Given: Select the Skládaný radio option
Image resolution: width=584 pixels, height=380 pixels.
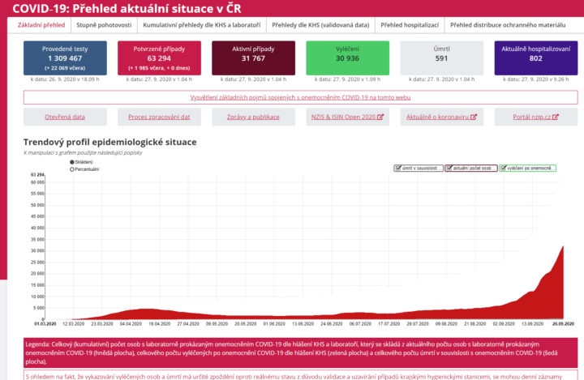Looking at the screenshot, I should click(x=73, y=163).
